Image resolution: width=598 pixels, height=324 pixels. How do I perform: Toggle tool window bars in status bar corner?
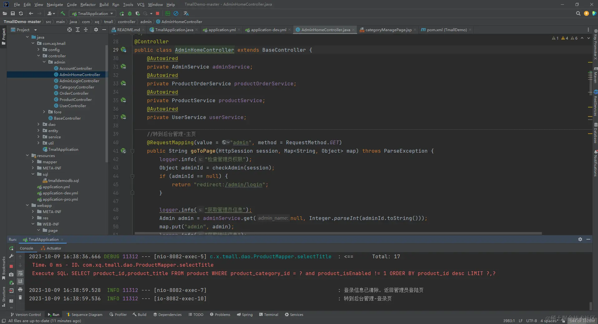pos(3,321)
